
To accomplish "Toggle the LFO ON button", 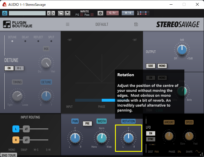I will 151,133.
